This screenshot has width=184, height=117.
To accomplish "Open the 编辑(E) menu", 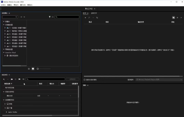I will point(10,5).
